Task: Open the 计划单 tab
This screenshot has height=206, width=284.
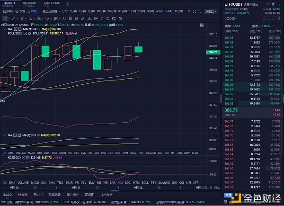Action: click(x=23, y=195)
